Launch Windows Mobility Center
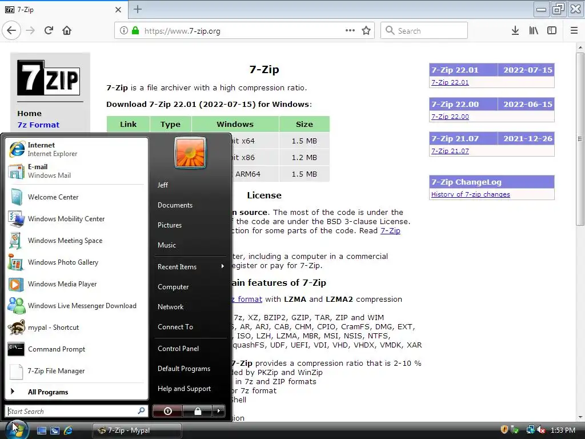This screenshot has height=439, width=585. pyautogui.click(x=77, y=219)
